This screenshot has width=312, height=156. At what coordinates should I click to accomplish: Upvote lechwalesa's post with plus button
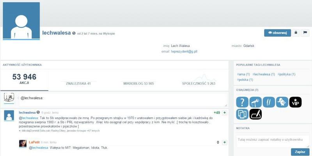225,113
